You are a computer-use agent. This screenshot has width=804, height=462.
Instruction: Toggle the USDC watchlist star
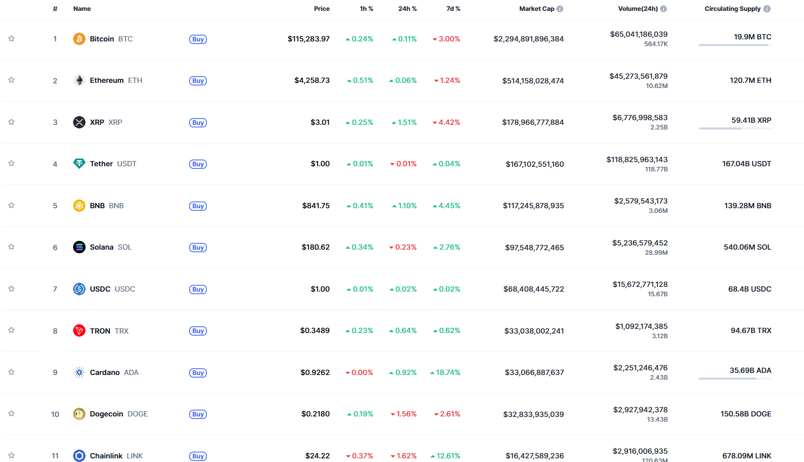[x=11, y=288]
